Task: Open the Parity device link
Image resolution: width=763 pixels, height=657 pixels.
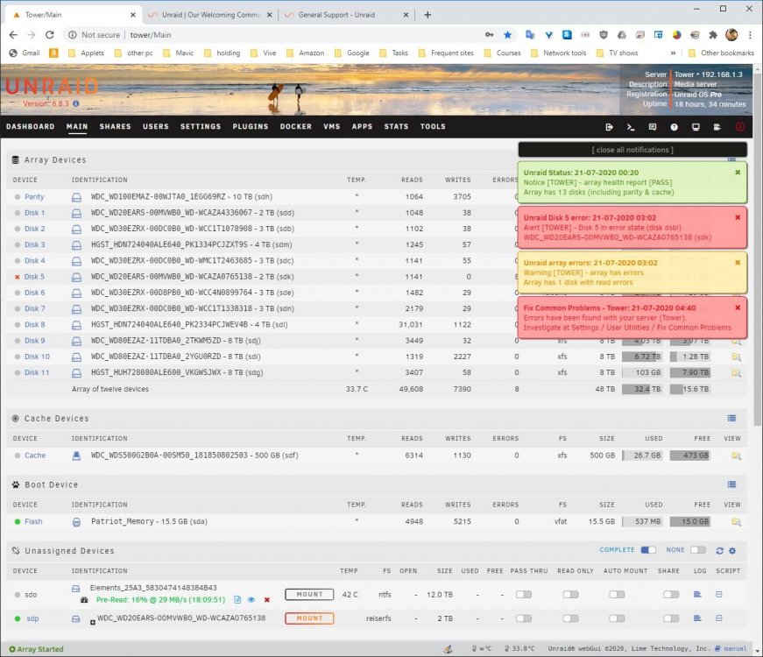Action: (34, 197)
